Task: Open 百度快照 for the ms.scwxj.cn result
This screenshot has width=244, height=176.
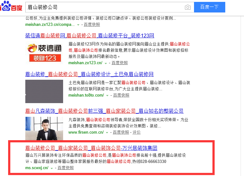Action: point(66,168)
